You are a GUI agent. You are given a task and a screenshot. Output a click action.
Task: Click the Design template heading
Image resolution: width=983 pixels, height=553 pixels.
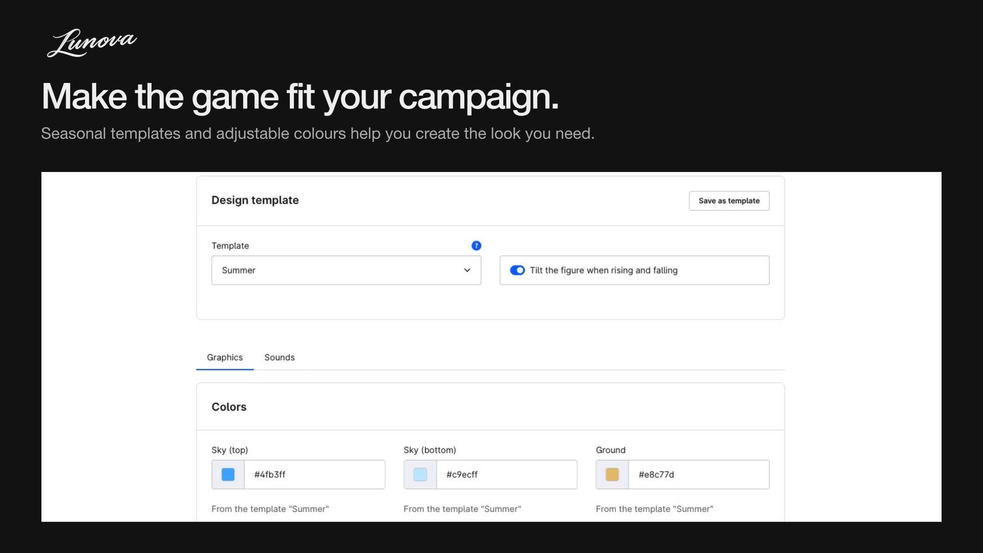[x=255, y=200]
